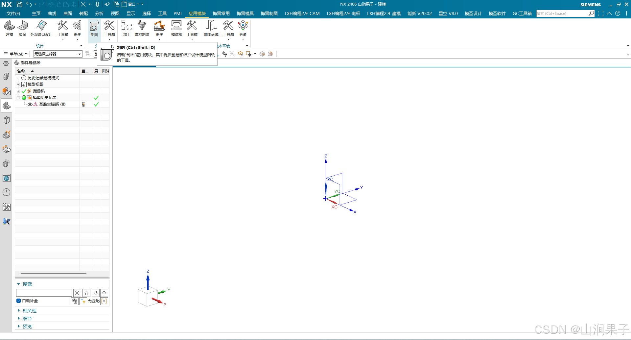Toggle search visible-only eye option
Screen dimensions: 631x340
pyautogui.click(x=75, y=301)
